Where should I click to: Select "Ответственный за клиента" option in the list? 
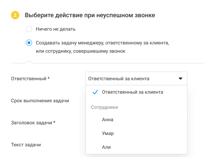(x=132, y=92)
